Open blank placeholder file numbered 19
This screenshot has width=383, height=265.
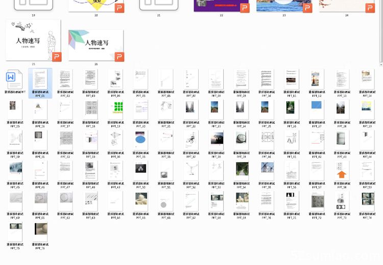[x=34, y=6]
